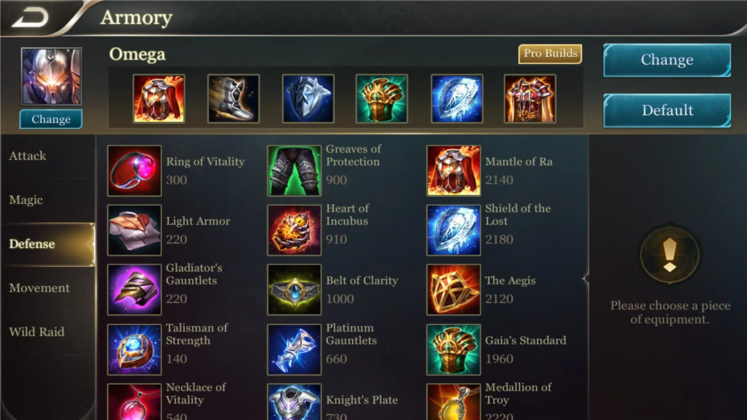Choose the Greaves of Protection item icon
This screenshot has width=747, height=420.
point(294,171)
